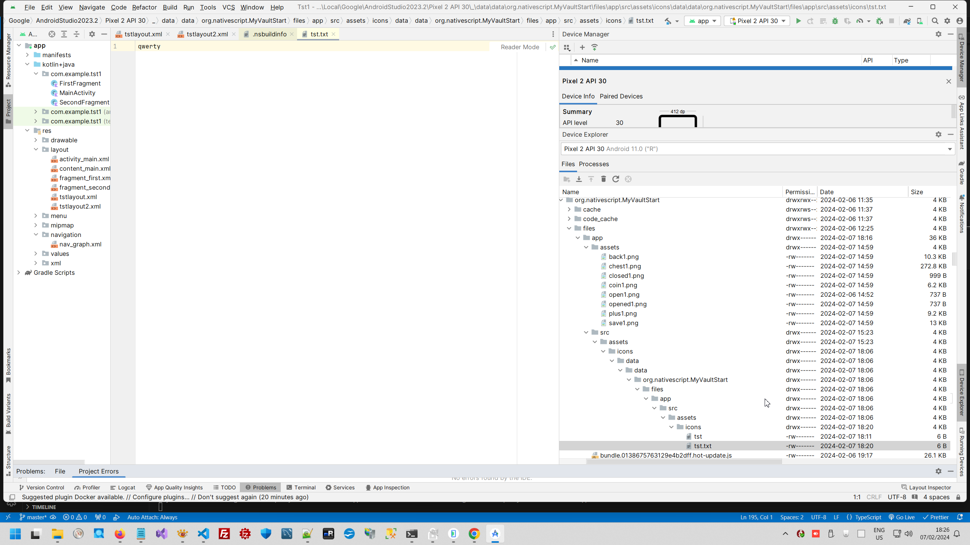
Task: Create a new virtual device in Device Manager
Action: (x=582, y=47)
